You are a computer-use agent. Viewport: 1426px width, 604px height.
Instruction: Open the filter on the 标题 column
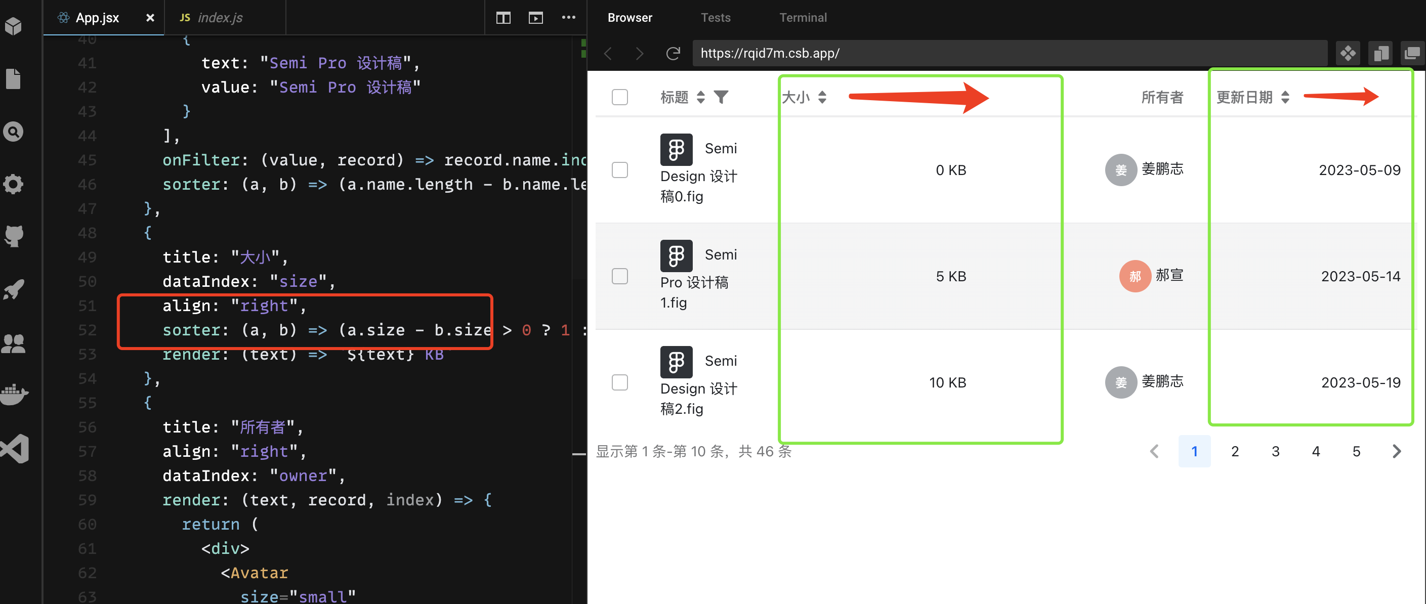[x=721, y=97]
